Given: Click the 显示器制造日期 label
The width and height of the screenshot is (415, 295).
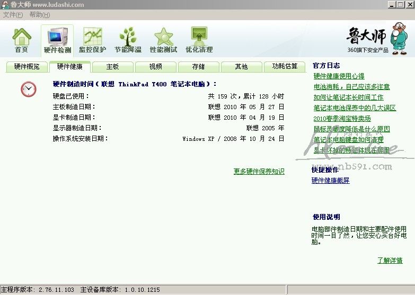Looking at the screenshot, I should (x=77, y=128).
